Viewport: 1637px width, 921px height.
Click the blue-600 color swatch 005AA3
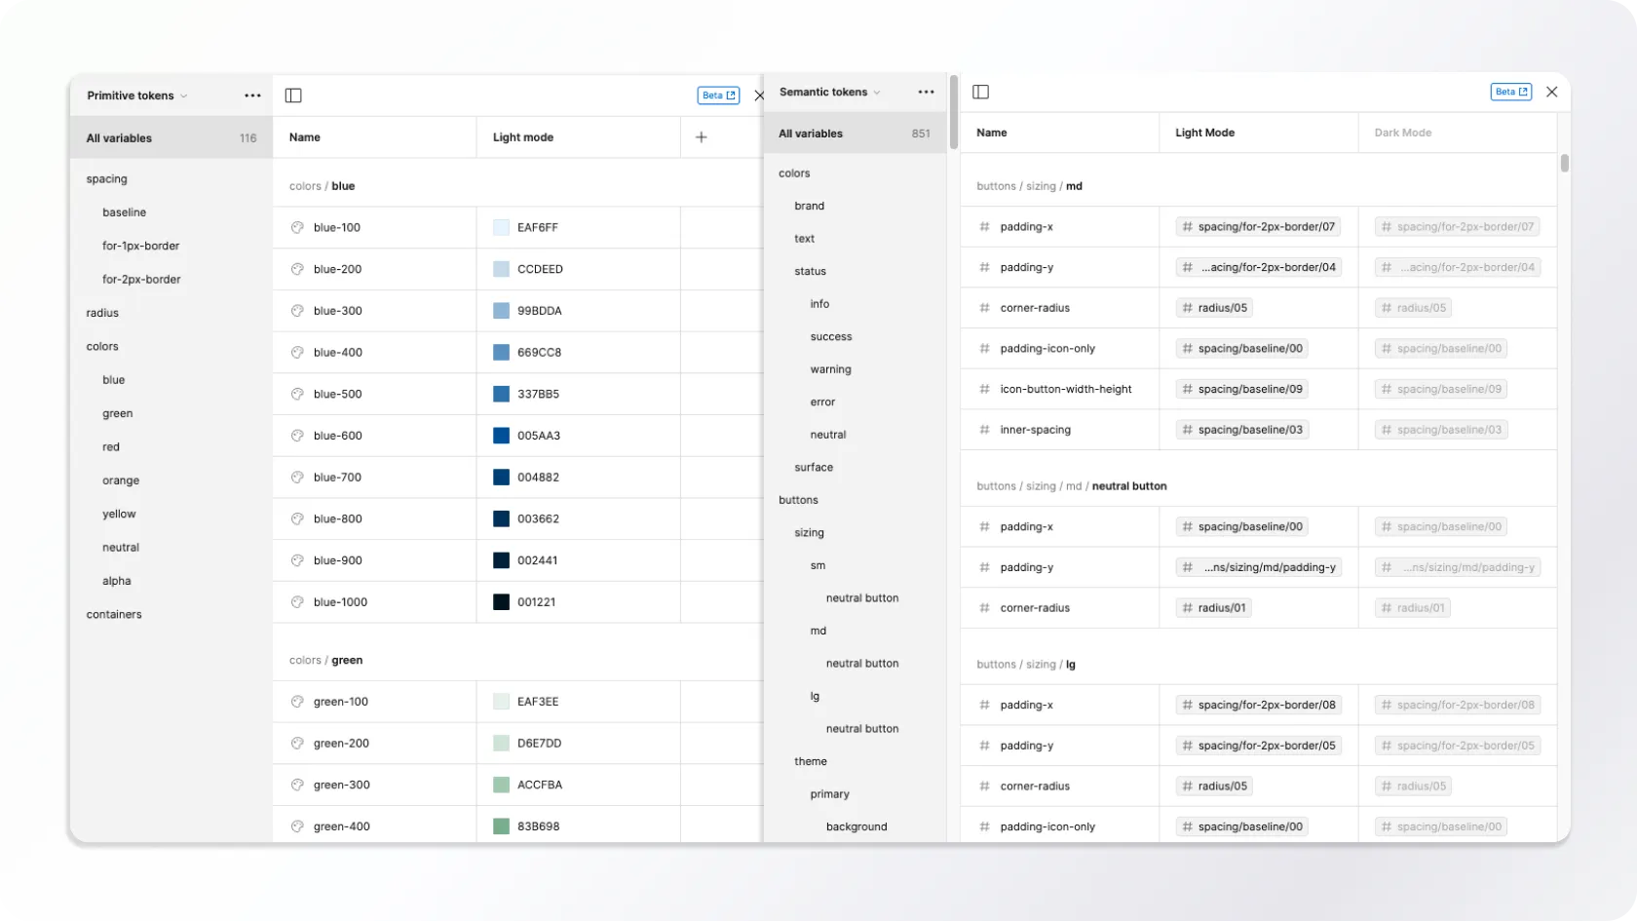click(x=501, y=436)
